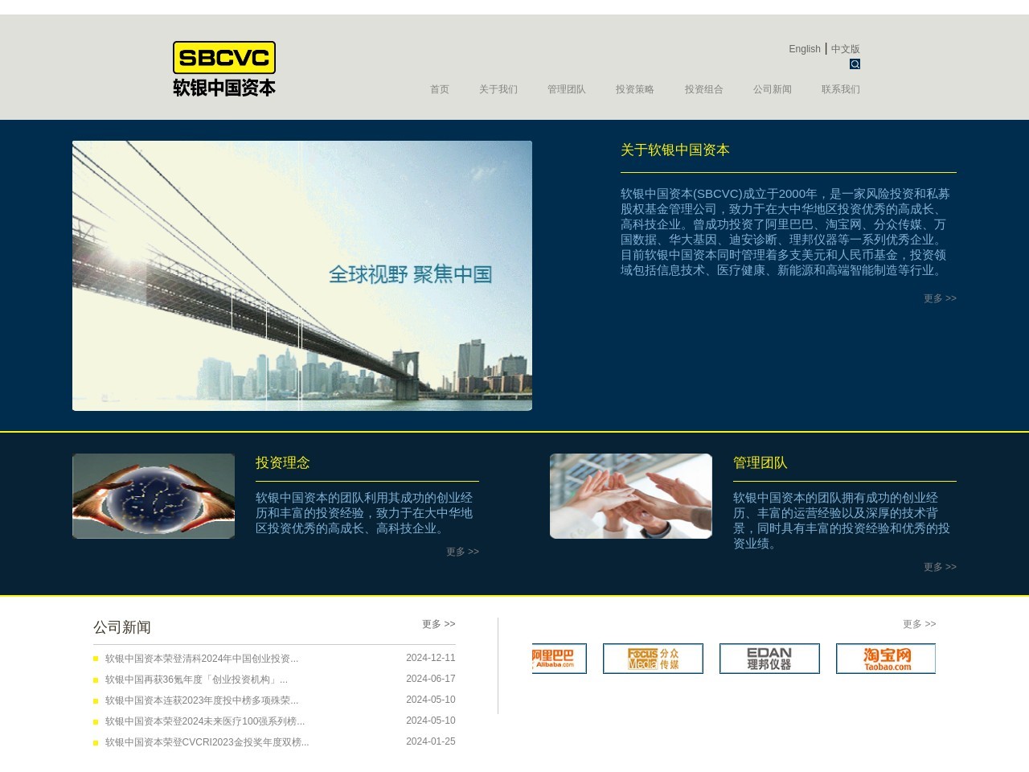Open the Taobao.com 淘宝网 logo
This screenshot has height=772, width=1029.
pos(886,659)
